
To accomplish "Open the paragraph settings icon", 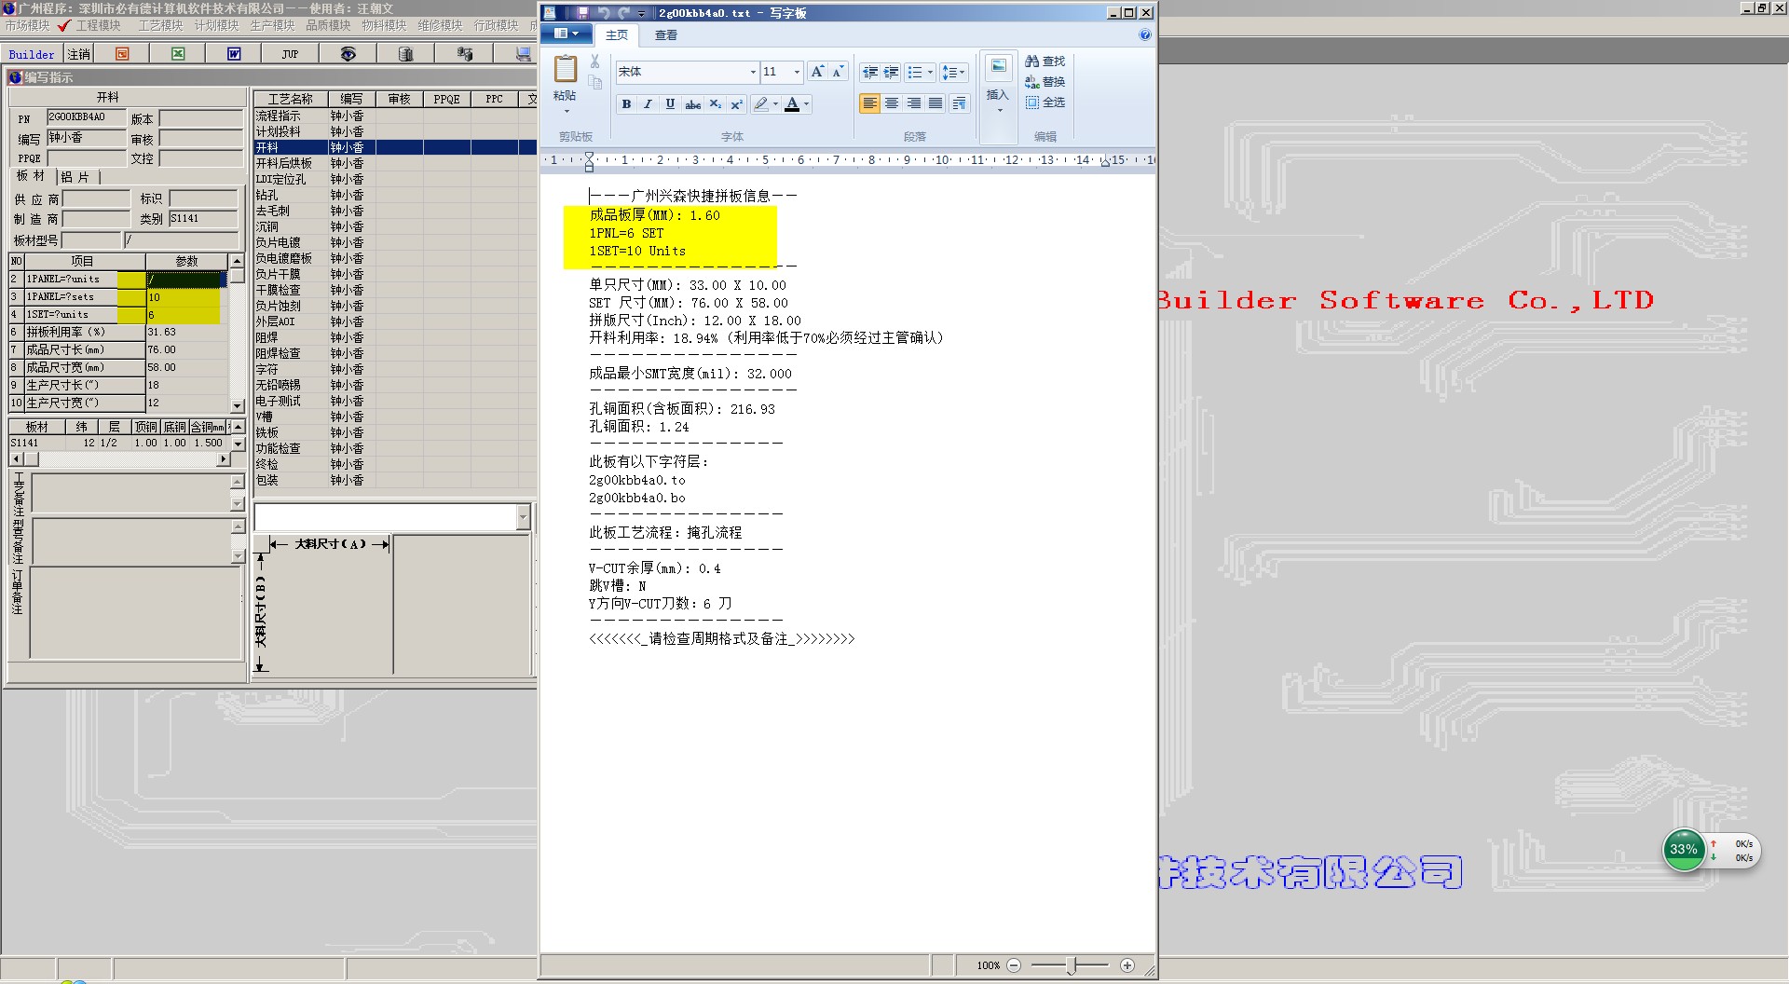I will tap(959, 103).
